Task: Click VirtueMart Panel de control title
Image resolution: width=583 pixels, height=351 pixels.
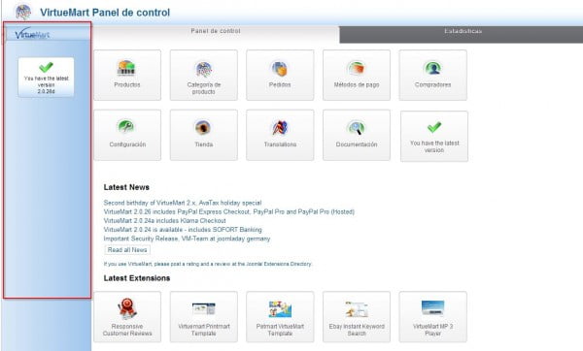Action: pos(105,13)
